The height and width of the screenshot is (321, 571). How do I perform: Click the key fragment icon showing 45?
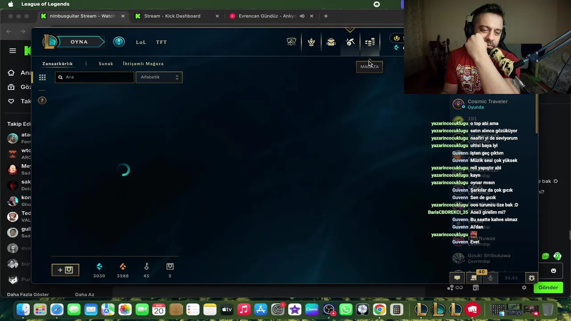[146, 266]
